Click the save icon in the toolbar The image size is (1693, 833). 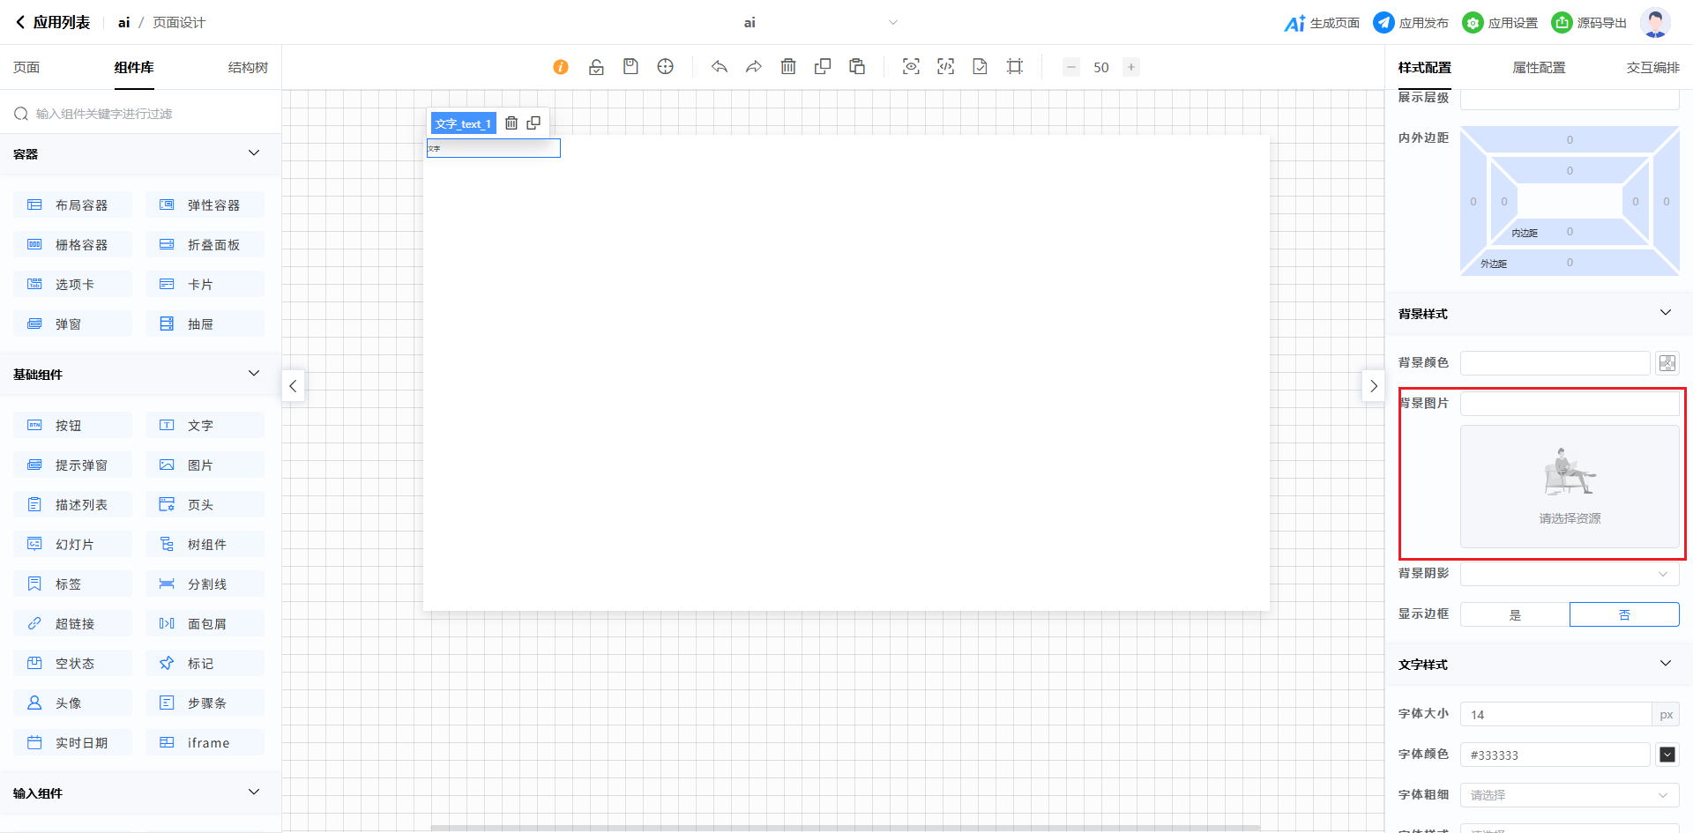[630, 67]
